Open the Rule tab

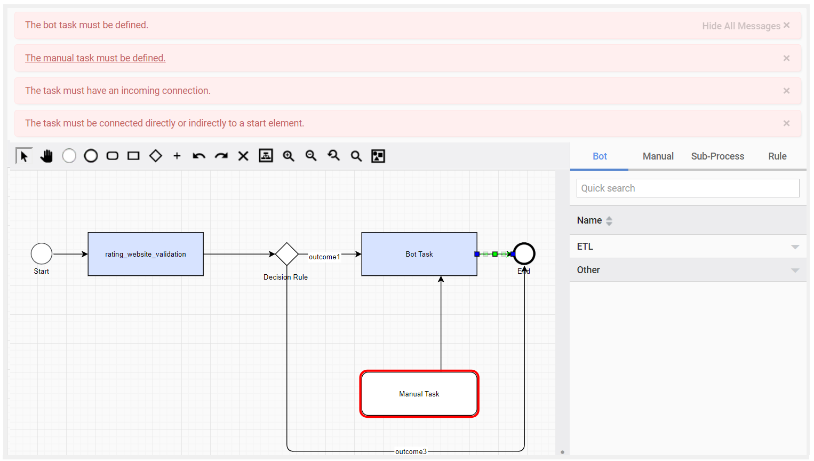pos(777,156)
